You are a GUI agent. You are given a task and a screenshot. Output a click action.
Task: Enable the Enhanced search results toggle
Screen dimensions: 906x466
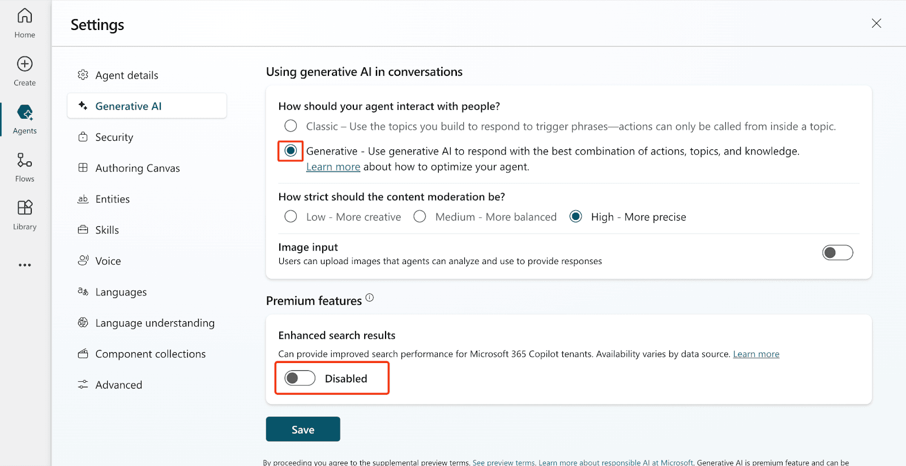[300, 378]
